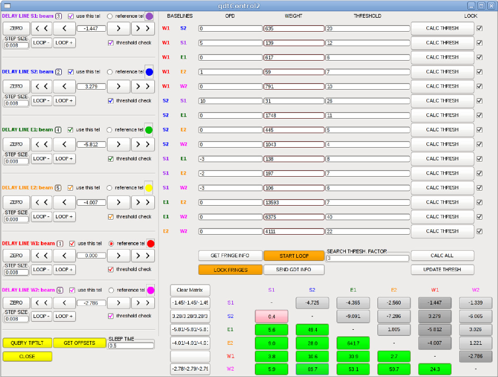This screenshot has width=498, height=377.
Task: Click single-left arrow for delay line W1
Action: [x=65, y=256]
